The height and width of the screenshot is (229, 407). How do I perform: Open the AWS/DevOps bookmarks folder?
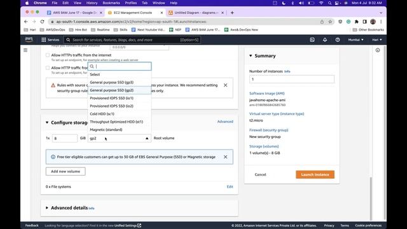(x=52, y=30)
